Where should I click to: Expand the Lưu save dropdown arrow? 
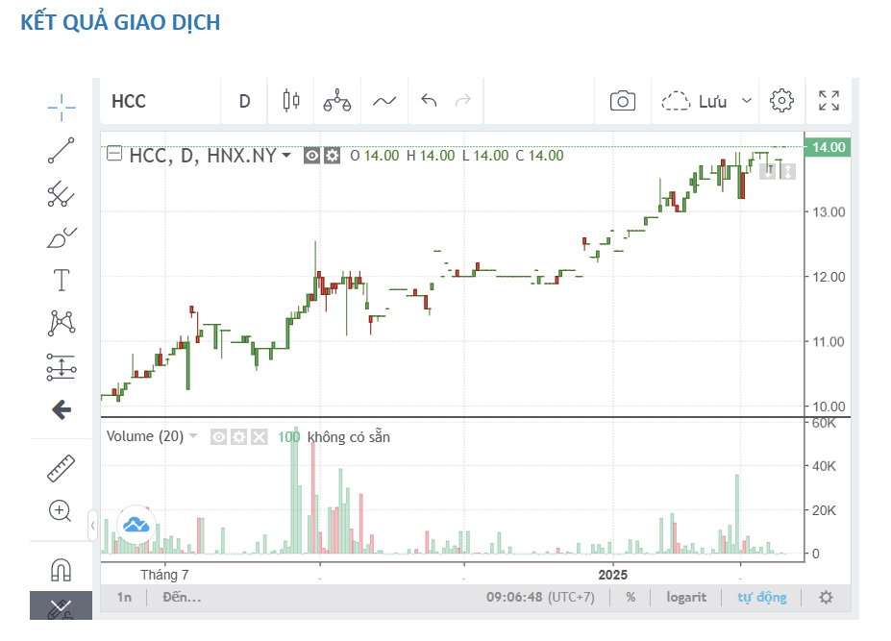click(746, 101)
